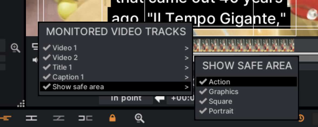Screen dimensions: 318x127
Task: Click the speaker audio icon
Action: point(35,60)
